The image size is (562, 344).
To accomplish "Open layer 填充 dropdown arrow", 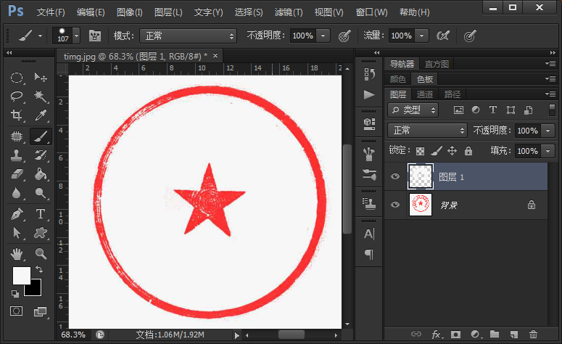I will pos(548,151).
